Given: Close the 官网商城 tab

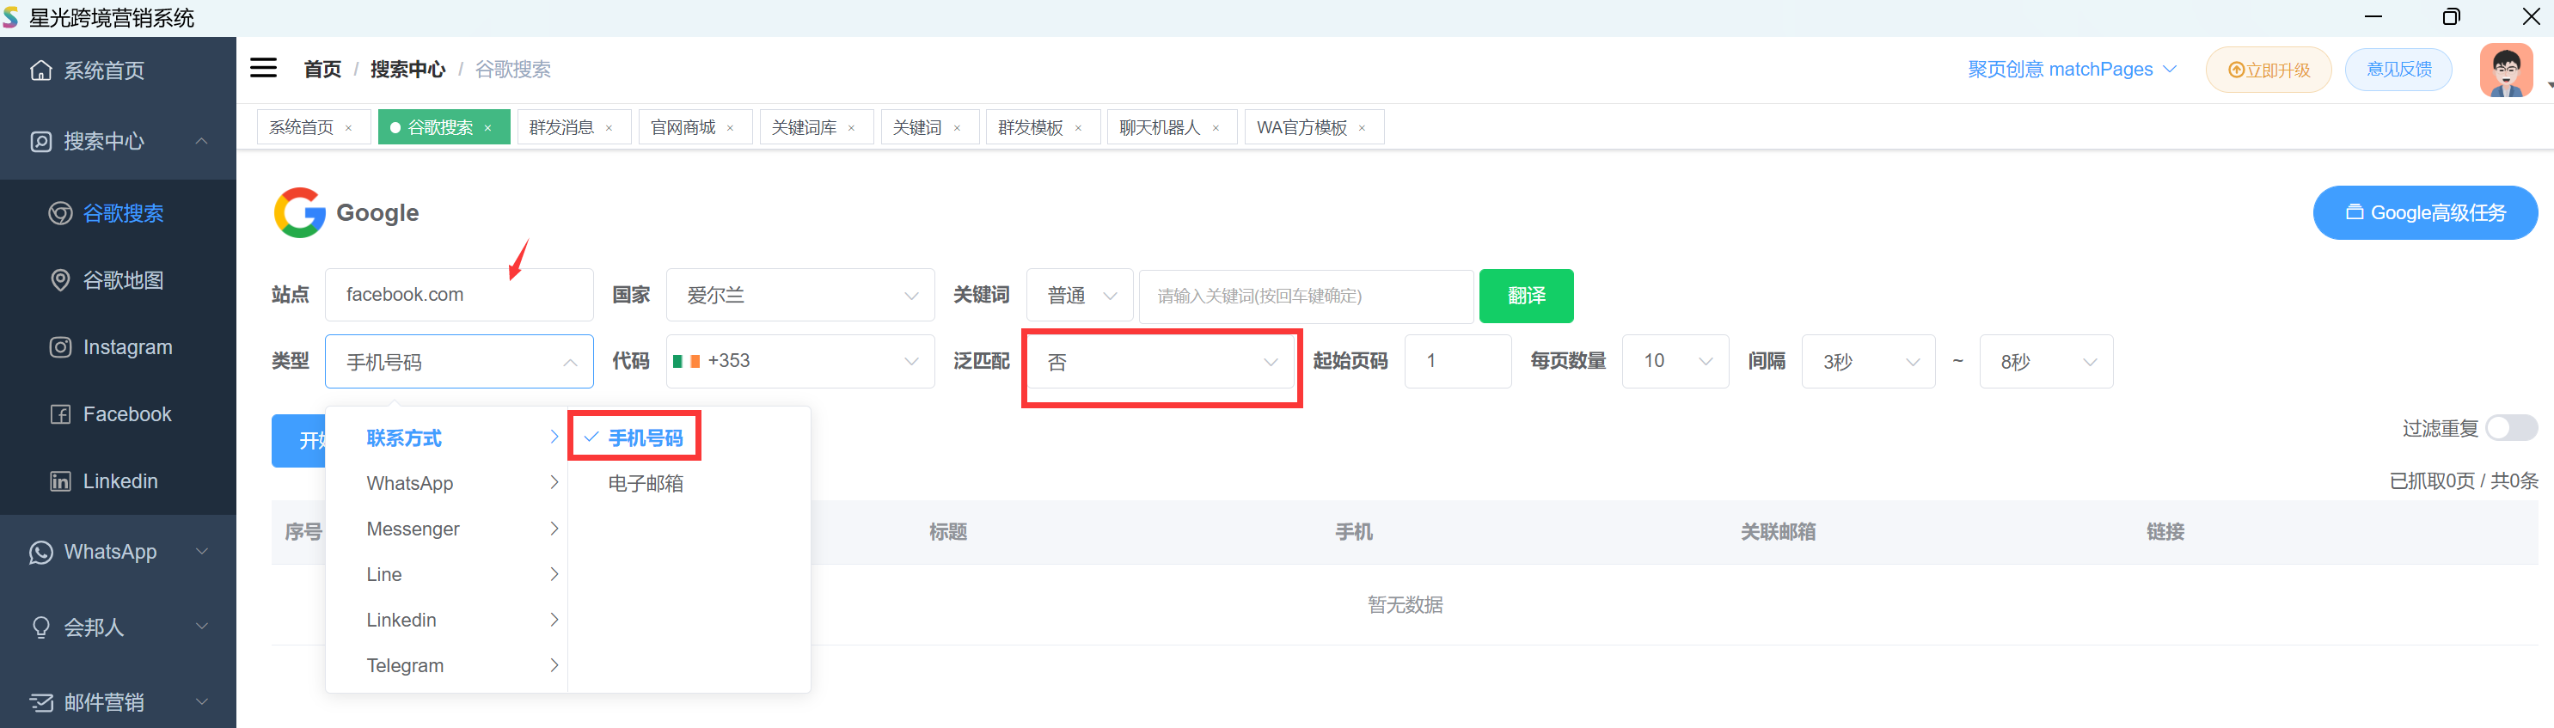Looking at the screenshot, I should (730, 128).
